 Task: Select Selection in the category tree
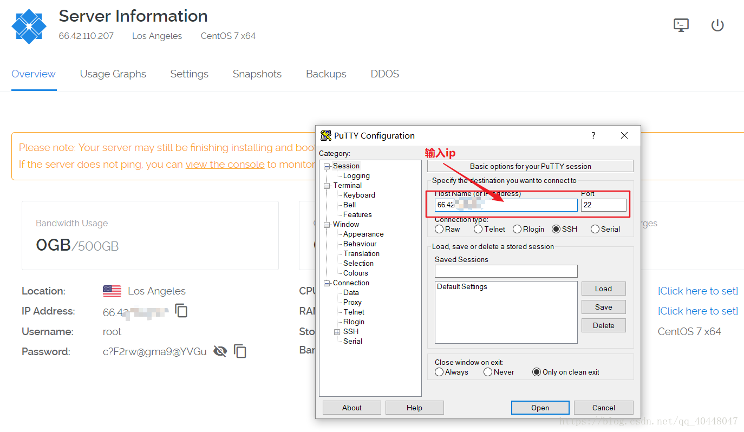358,264
